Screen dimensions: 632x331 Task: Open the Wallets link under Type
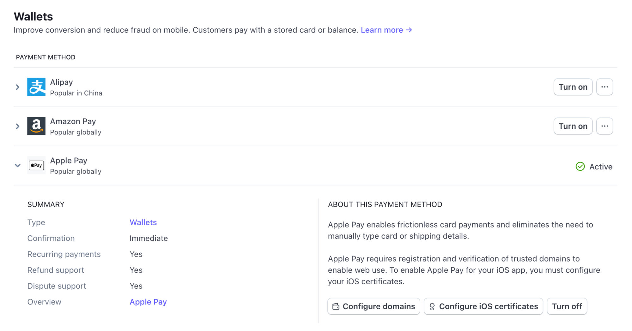143,222
